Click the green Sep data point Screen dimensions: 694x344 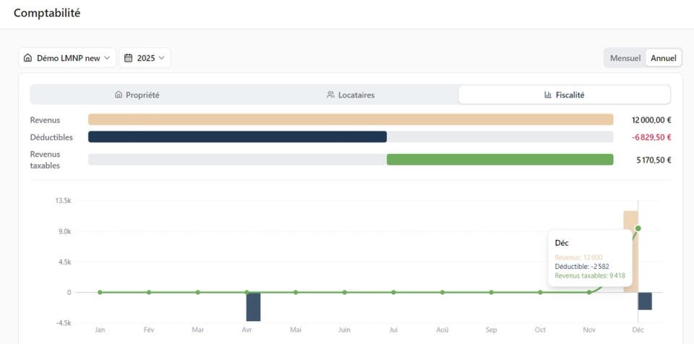click(x=492, y=292)
